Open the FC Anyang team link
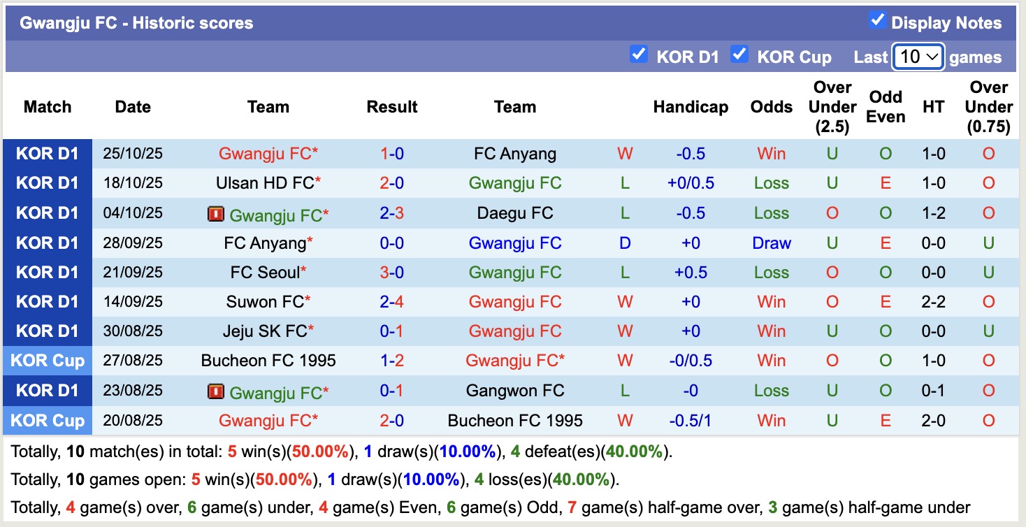This screenshot has width=1026, height=527. pyautogui.click(x=515, y=153)
